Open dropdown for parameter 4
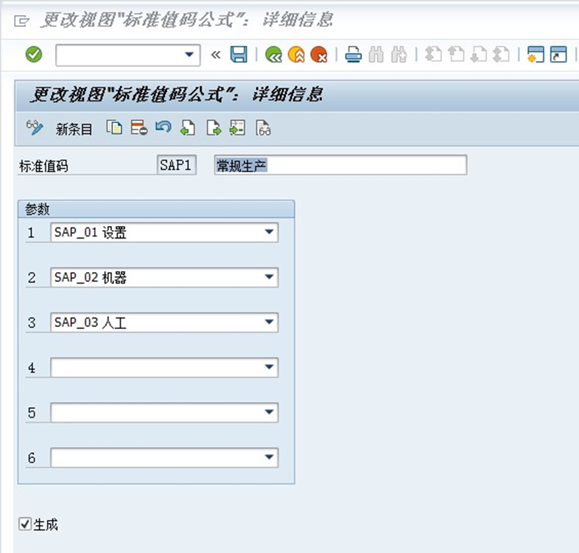Image resolution: width=579 pixels, height=553 pixels. (x=270, y=368)
